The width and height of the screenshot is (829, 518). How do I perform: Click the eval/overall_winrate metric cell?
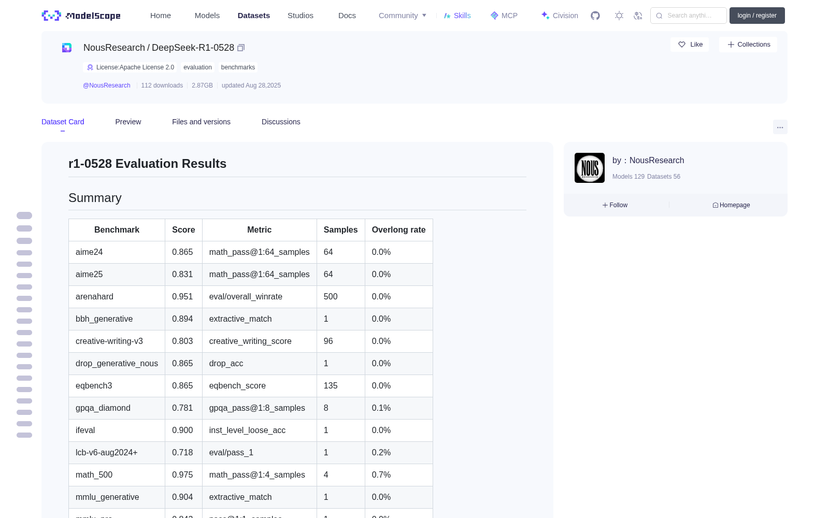[x=260, y=297]
